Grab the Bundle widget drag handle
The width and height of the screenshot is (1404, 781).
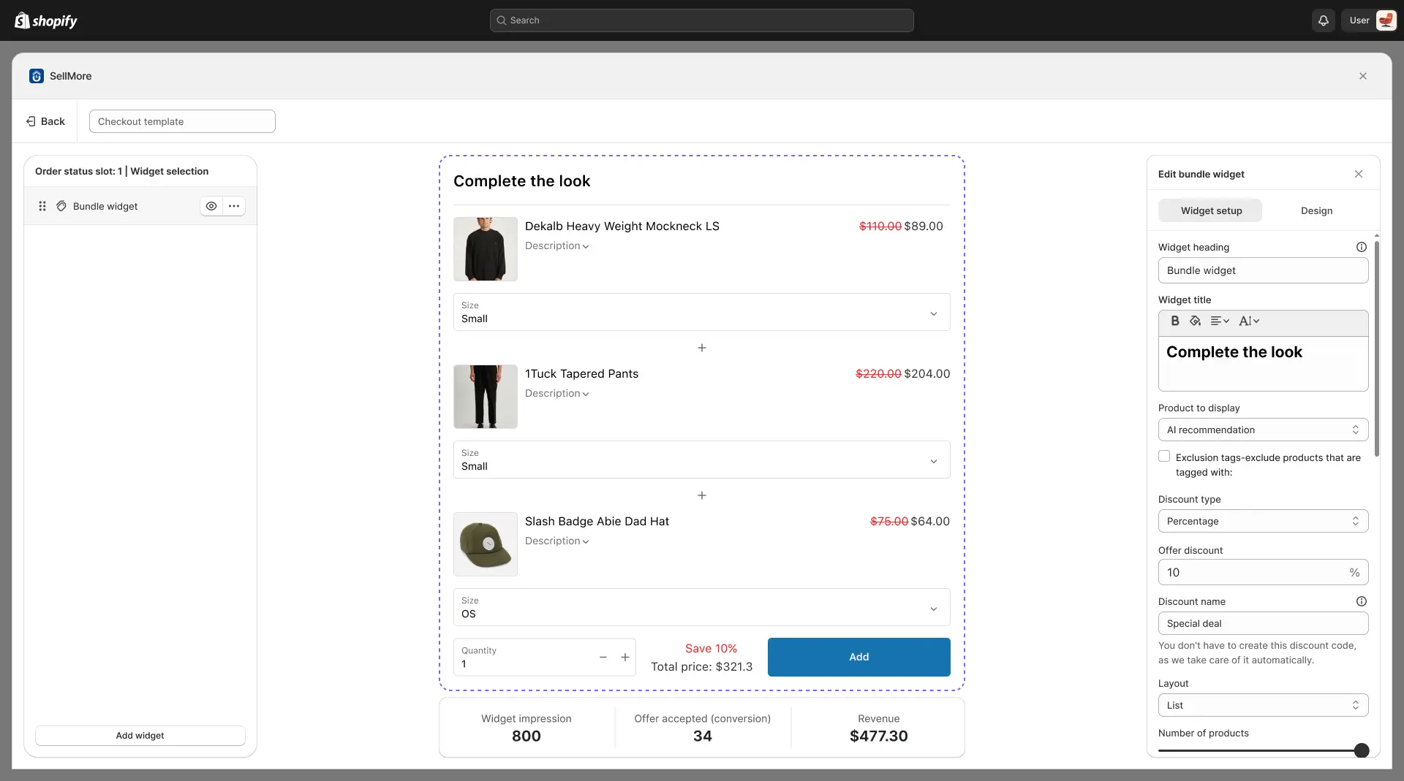point(42,206)
